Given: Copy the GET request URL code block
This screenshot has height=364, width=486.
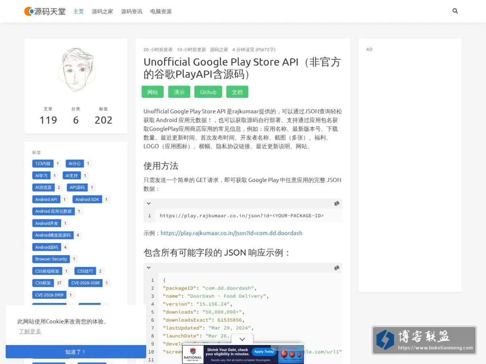Looking at the screenshot, I should pyautogui.click(x=337, y=203).
